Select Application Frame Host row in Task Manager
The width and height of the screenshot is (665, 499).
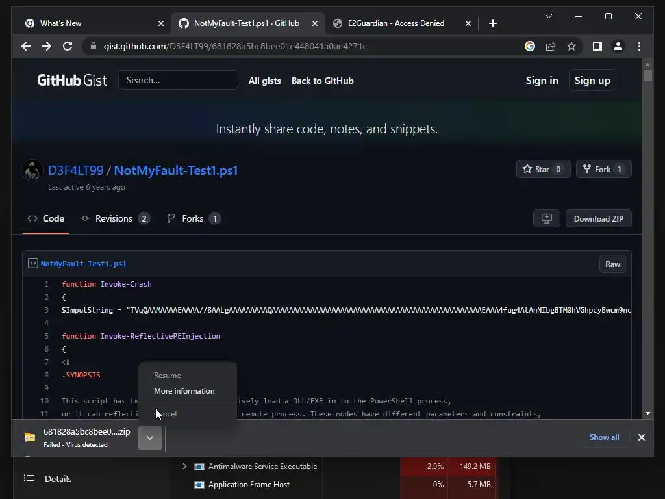(339, 485)
